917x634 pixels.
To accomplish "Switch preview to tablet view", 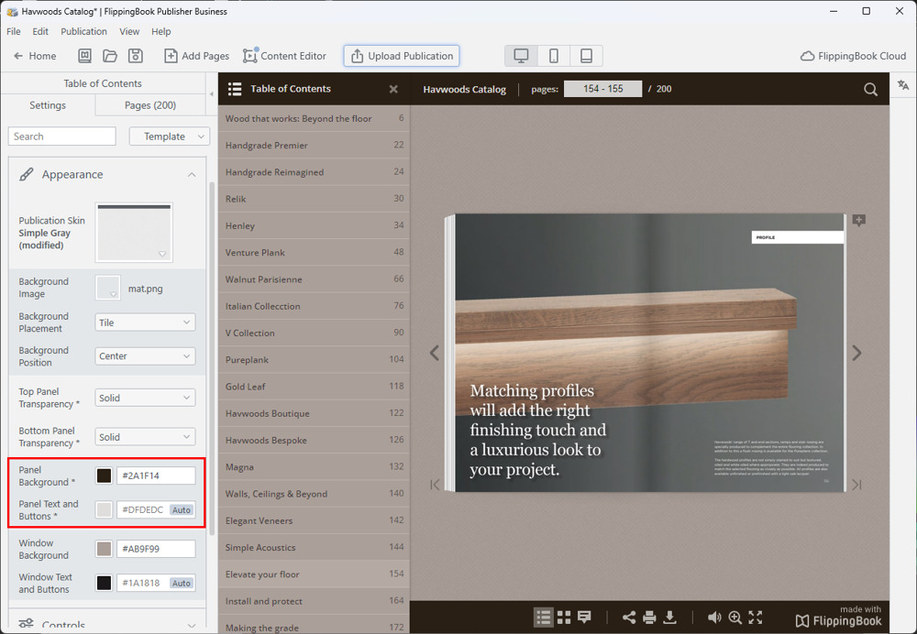I will (x=586, y=56).
